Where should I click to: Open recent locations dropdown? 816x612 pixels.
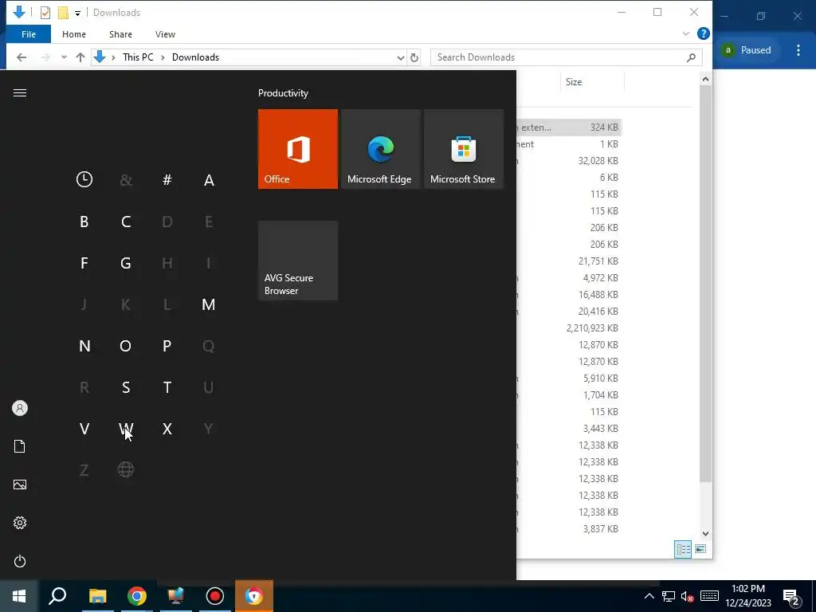[x=64, y=57]
